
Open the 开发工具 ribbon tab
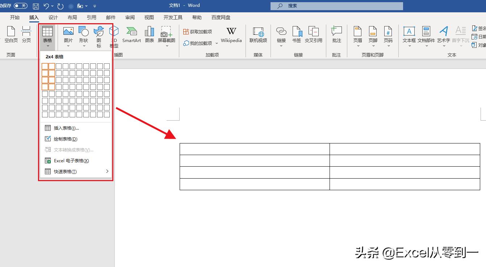click(173, 17)
